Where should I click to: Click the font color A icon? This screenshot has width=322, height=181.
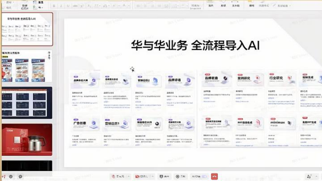tap(124, 6)
